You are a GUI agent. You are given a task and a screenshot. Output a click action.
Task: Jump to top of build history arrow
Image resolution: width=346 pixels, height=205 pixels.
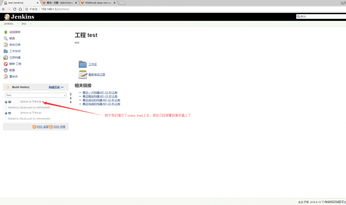coord(71,94)
